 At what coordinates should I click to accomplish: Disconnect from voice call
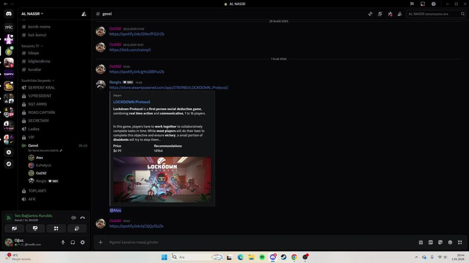point(82,218)
